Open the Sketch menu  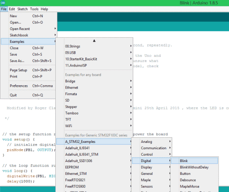tap(22, 9)
